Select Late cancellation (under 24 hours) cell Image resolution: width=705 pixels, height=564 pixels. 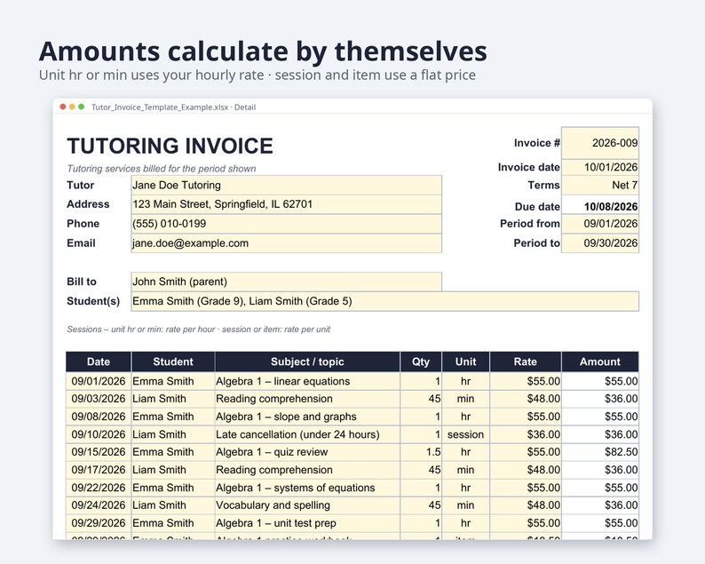pyautogui.click(x=307, y=434)
